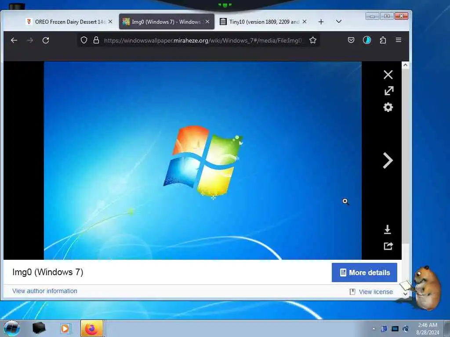450x337 pixels.
Task: Open a new browser tab
Action: [321, 22]
